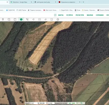Screen dimensions: 109x105
Task: Open the КАИС Портал bookmark
Action: [x=21, y=10]
